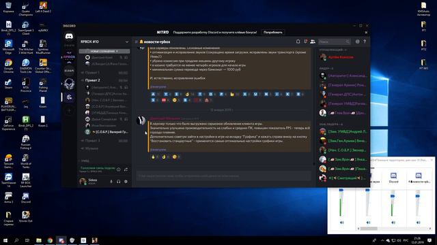The width and height of the screenshot is (437, 245).
Task: Expand the RPBOX #10 server dropdown
Action: [127, 42]
